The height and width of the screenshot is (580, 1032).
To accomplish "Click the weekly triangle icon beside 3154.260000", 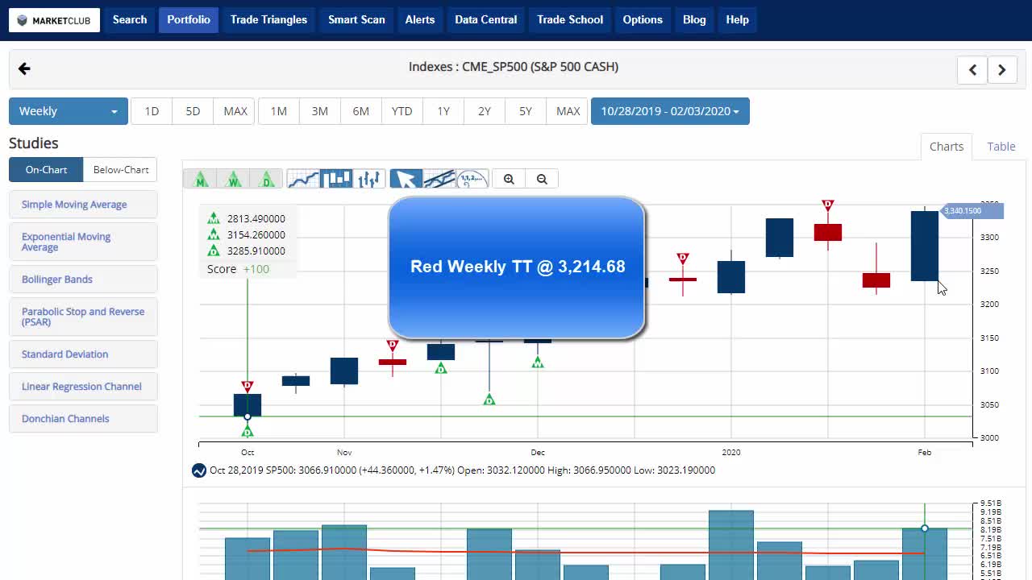I will 213,234.
